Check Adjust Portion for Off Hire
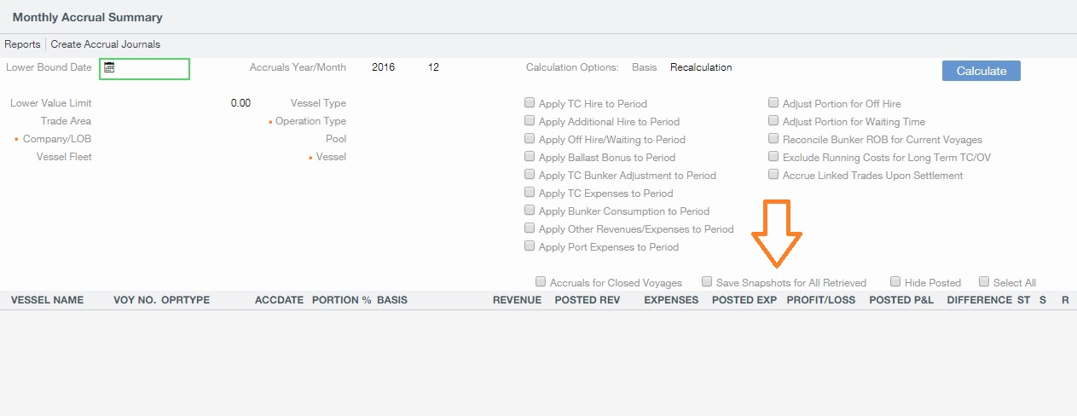The height and width of the screenshot is (416, 1077). pos(773,103)
